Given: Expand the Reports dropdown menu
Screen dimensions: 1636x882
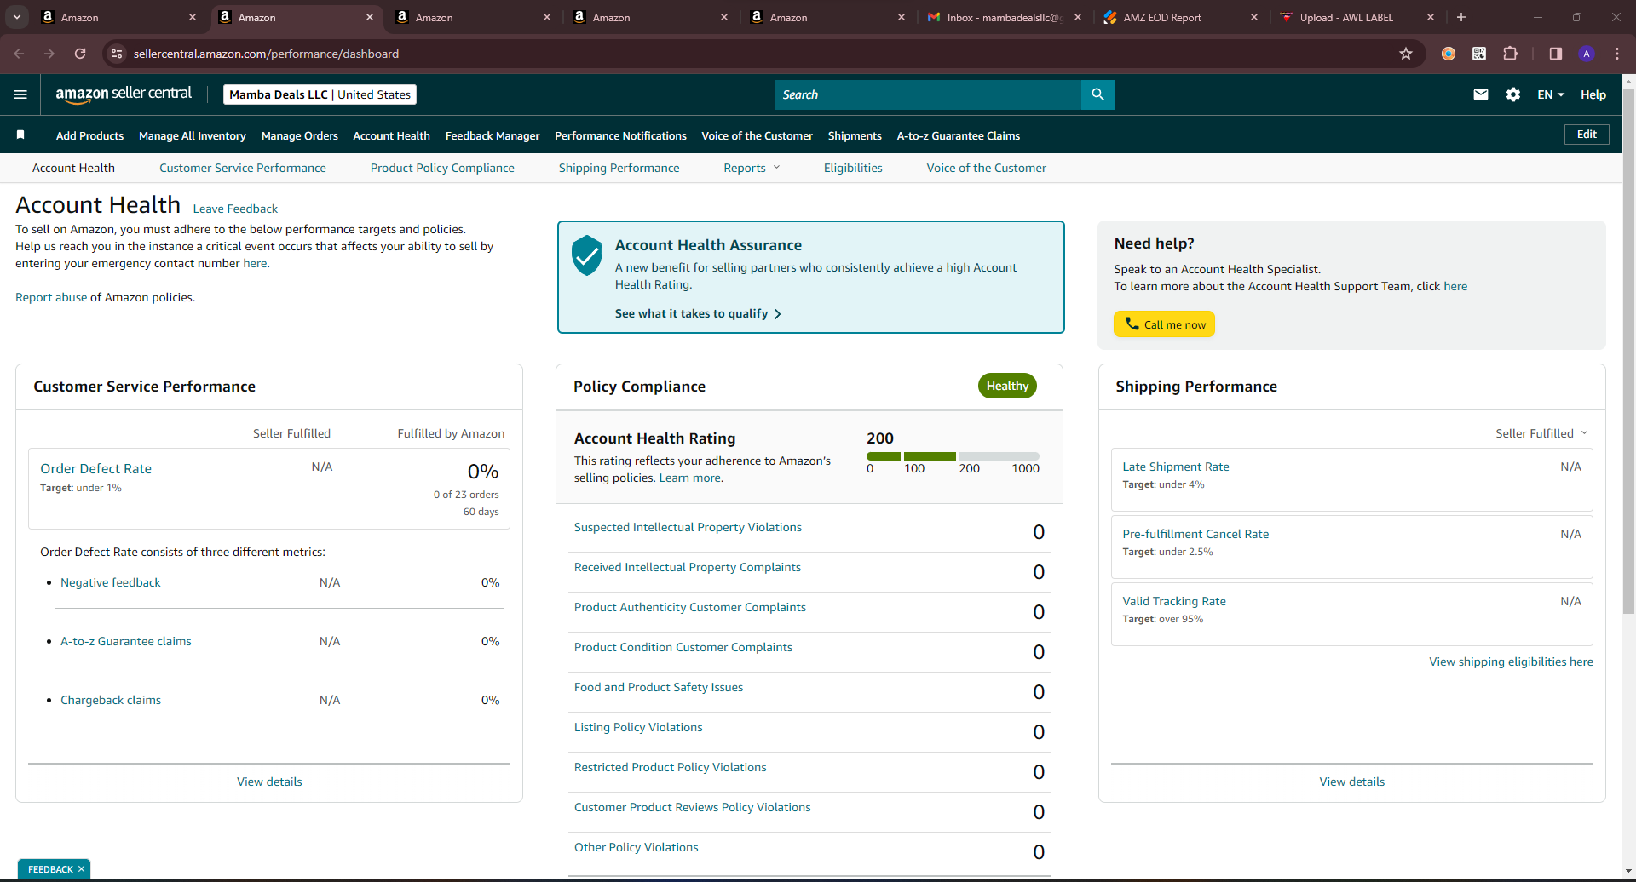Looking at the screenshot, I should 752,168.
